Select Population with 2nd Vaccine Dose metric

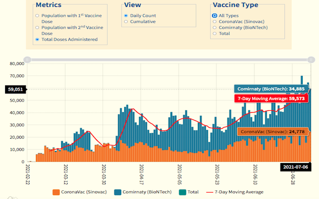tap(37, 27)
